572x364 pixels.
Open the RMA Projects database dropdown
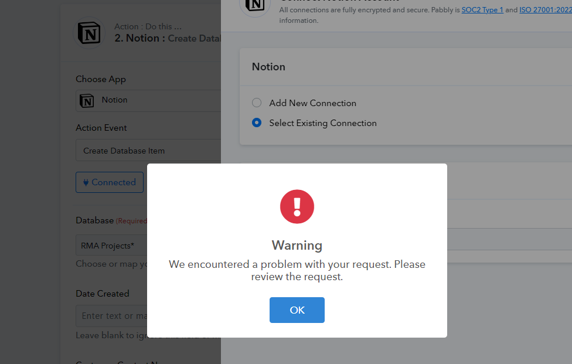coord(111,245)
